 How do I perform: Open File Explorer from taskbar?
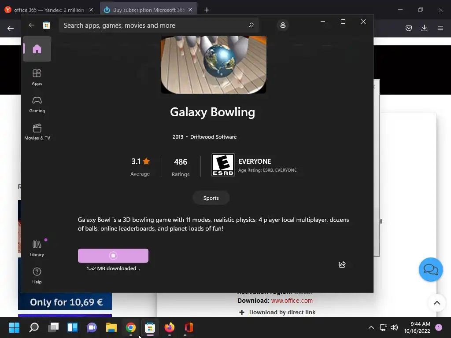[x=111, y=327]
